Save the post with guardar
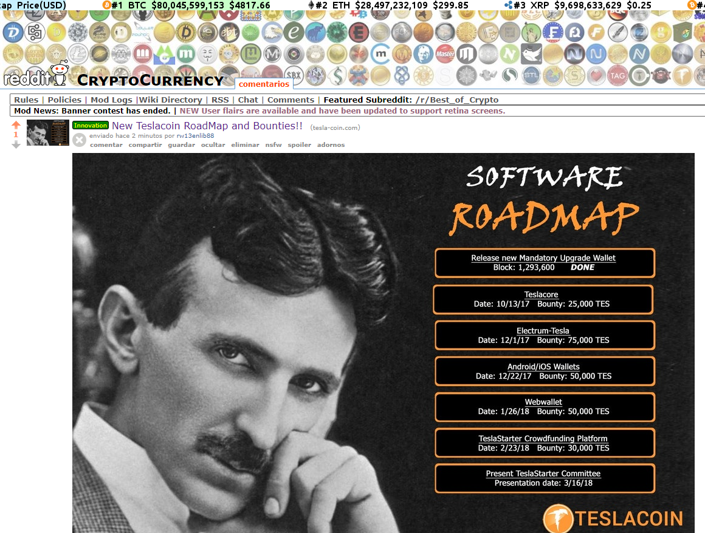This screenshot has height=533, width=705. click(182, 144)
